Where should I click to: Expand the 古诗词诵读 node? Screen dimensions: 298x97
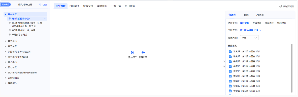click(x=6, y=78)
